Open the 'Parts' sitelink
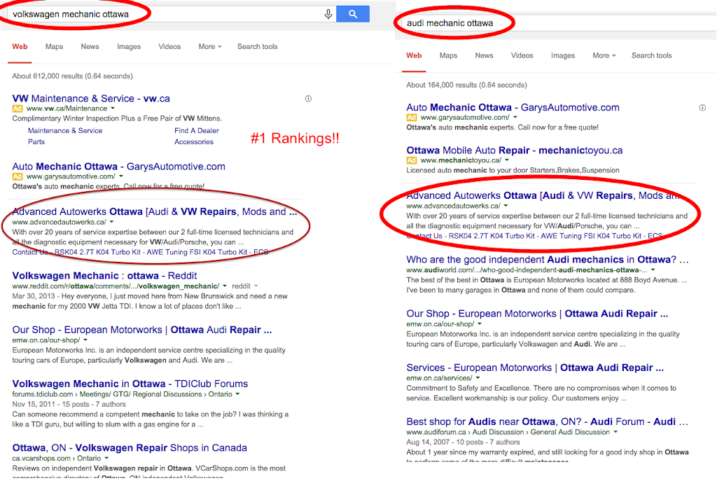 click(x=36, y=142)
